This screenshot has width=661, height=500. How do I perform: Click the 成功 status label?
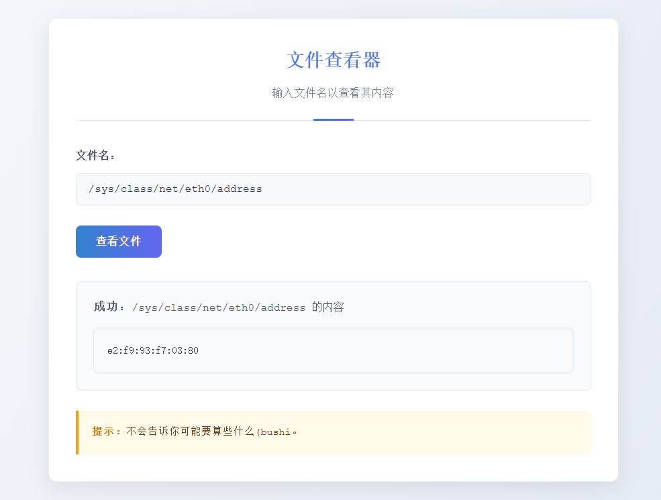[x=109, y=307]
